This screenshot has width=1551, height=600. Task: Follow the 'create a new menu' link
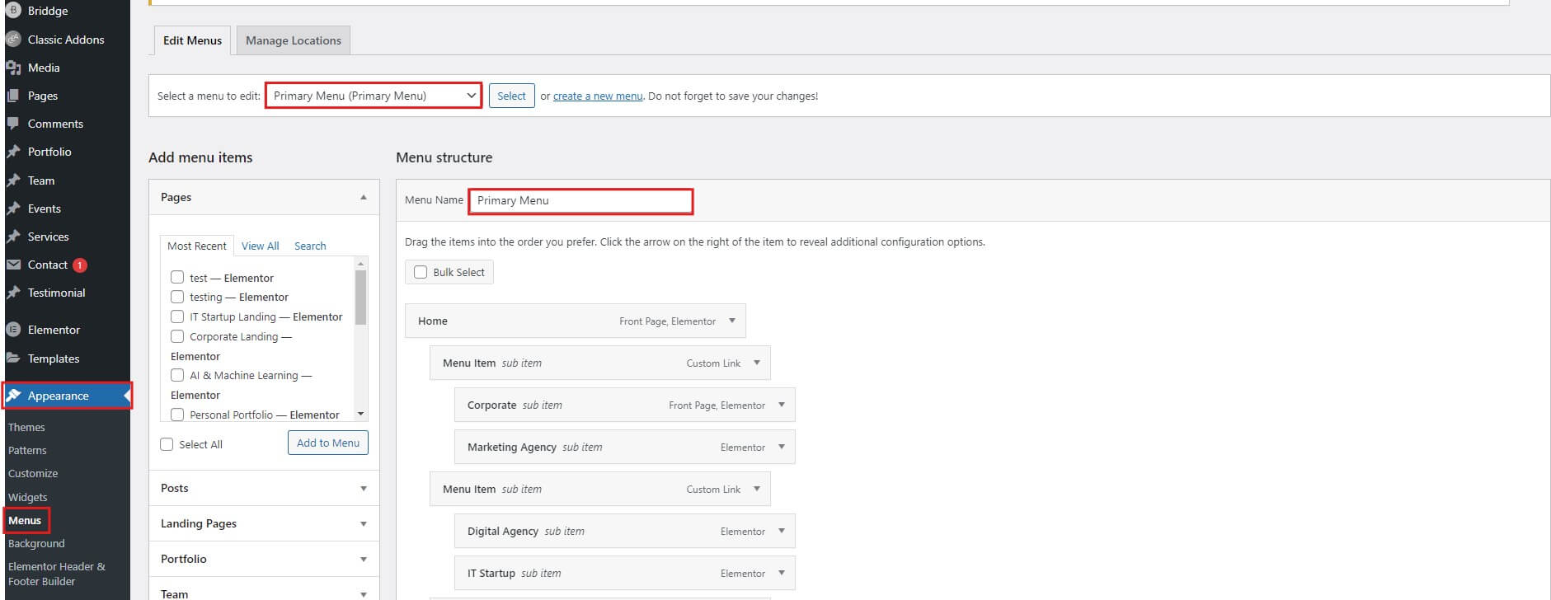(x=597, y=96)
